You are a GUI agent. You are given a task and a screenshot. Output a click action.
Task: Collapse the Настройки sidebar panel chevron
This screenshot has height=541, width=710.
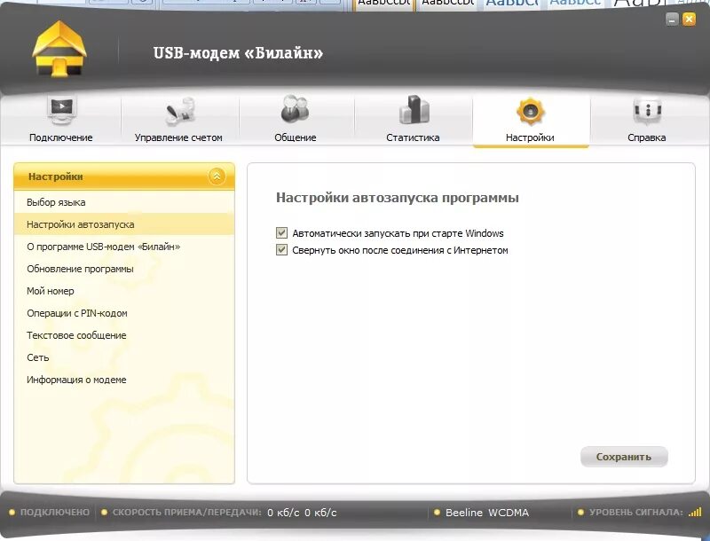pyautogui.click(x=217, y=176)
